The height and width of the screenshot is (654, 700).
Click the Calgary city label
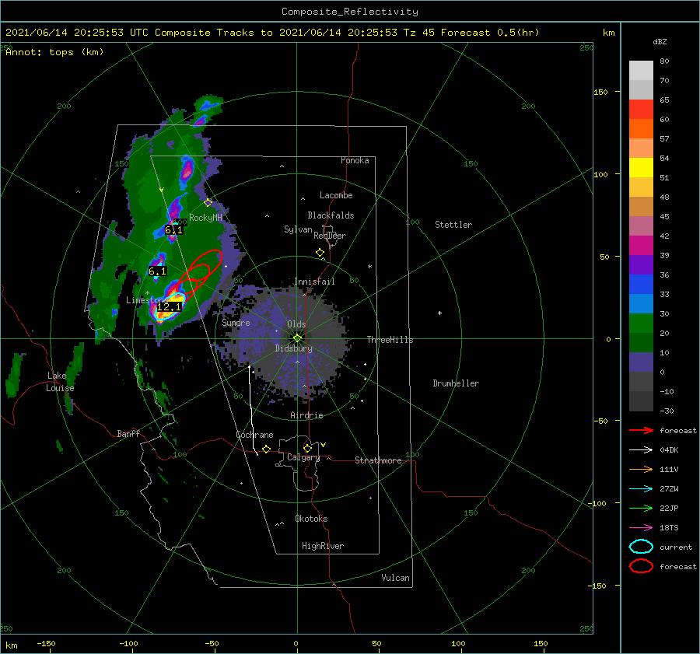(303, 457)
